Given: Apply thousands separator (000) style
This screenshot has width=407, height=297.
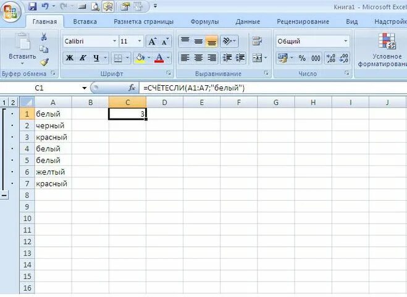Looking at the screenshot, I should click(x=316, y=58).
